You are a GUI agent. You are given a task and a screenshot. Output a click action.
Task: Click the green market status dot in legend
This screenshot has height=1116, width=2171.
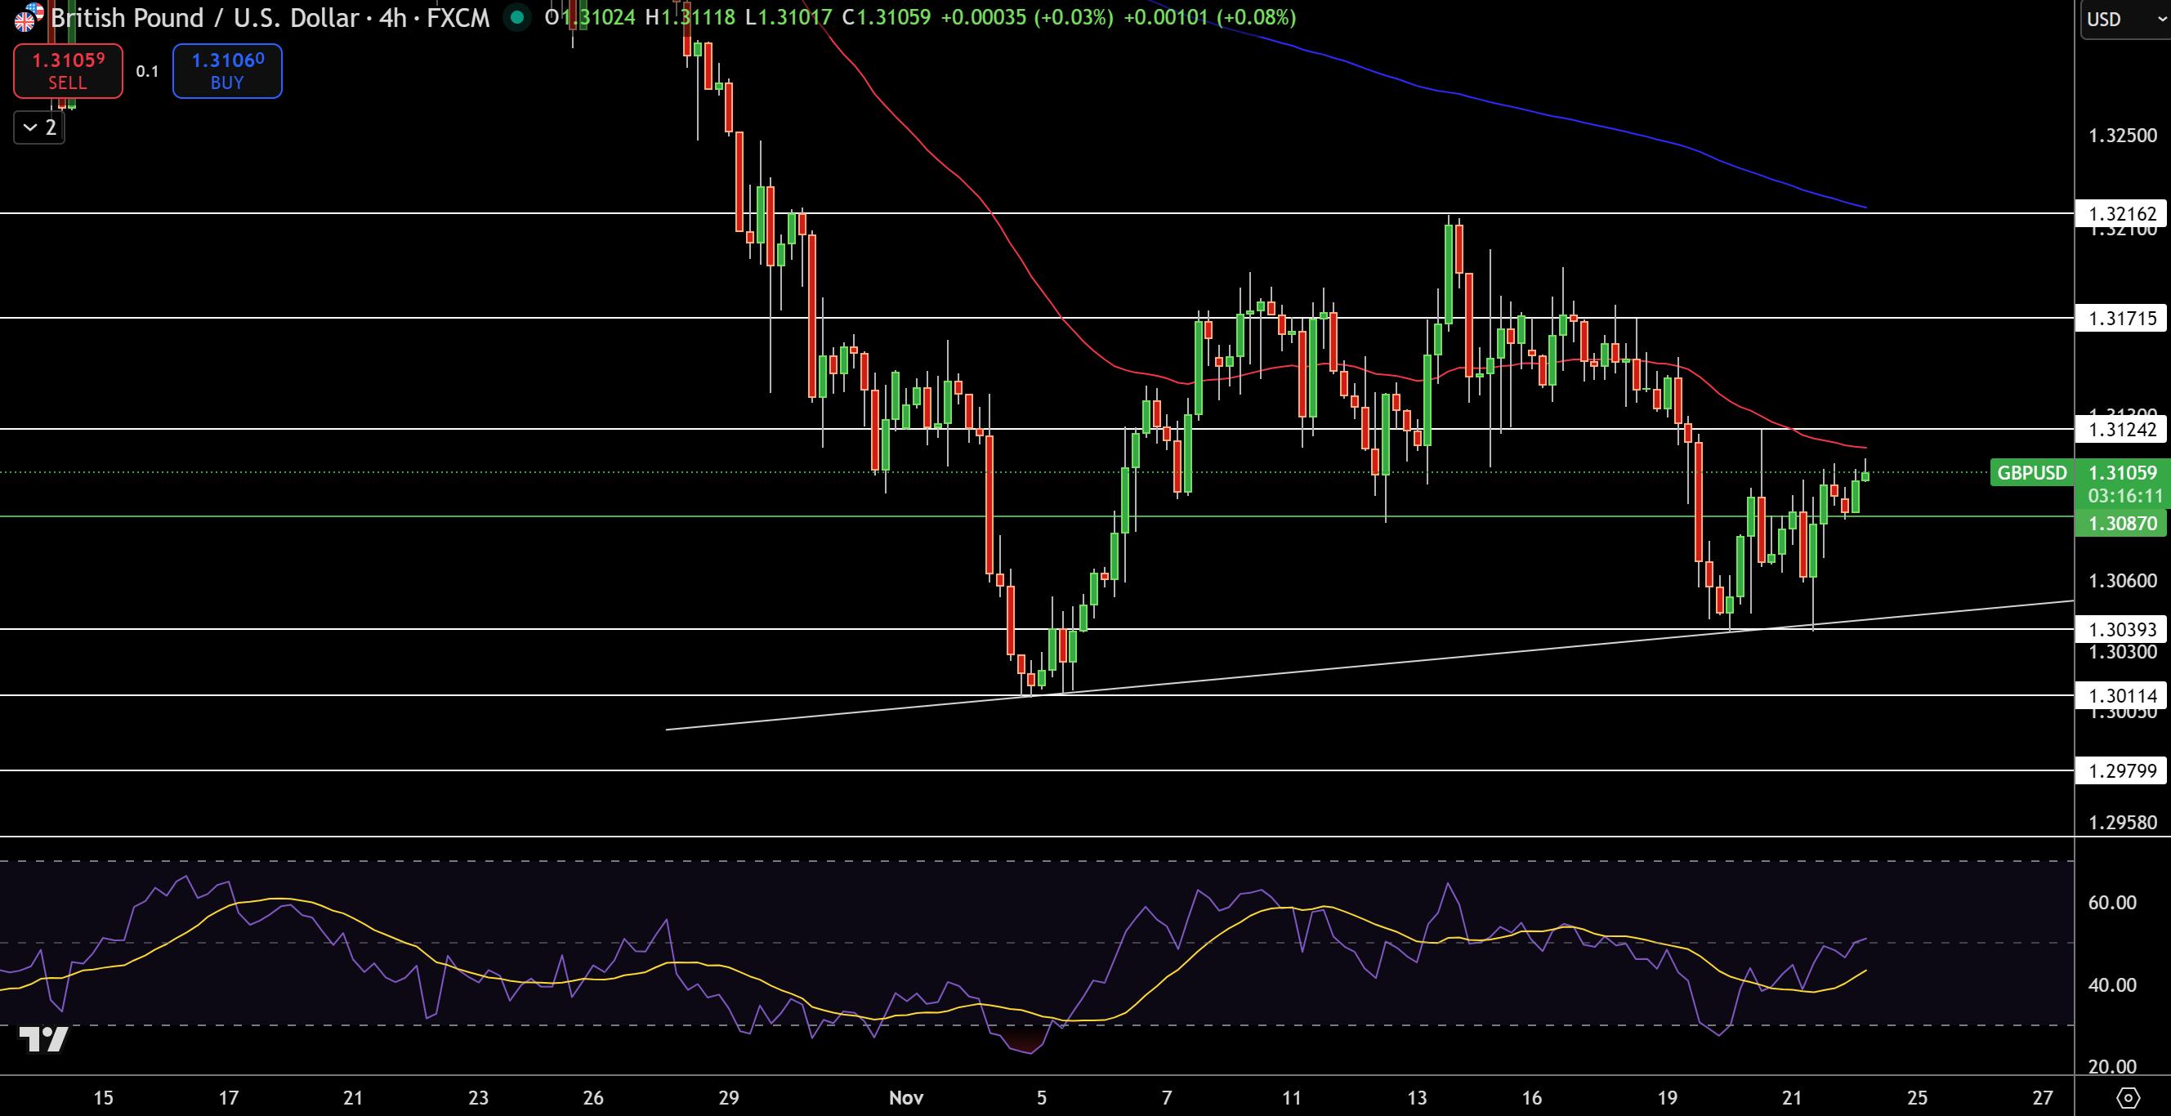click(516, 18)
